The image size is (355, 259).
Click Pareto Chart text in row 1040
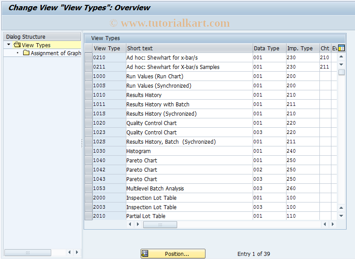coord(141,160)
